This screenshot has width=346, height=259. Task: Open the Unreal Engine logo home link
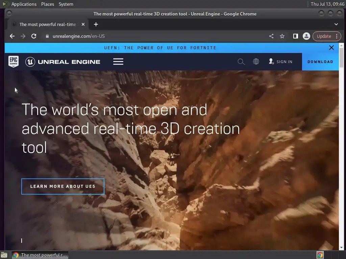click(x=63, y=62)
